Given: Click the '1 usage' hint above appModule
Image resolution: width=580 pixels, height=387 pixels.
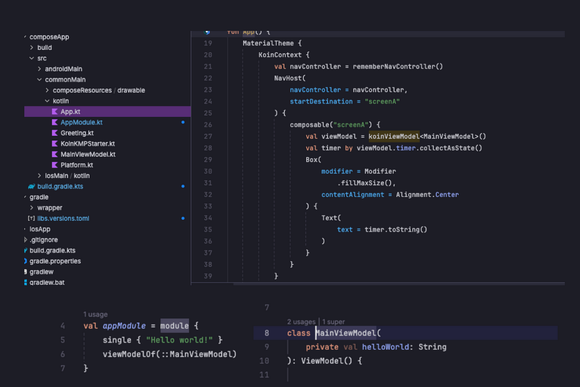Looking at the screenshot, I should 95,314.
